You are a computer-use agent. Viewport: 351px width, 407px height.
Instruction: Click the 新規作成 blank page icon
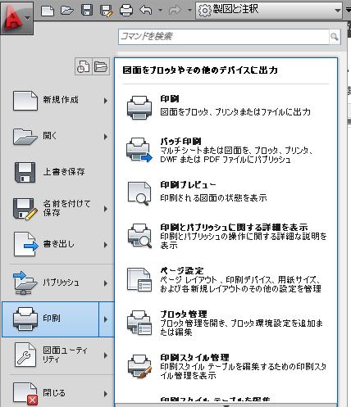pyautogui.click(x=25, y=101)
